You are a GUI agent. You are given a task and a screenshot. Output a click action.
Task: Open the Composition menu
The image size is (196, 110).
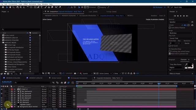(x=13, y=4)
